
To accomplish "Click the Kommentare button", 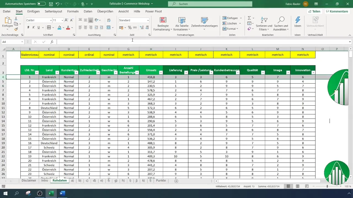I will point(337,12).
